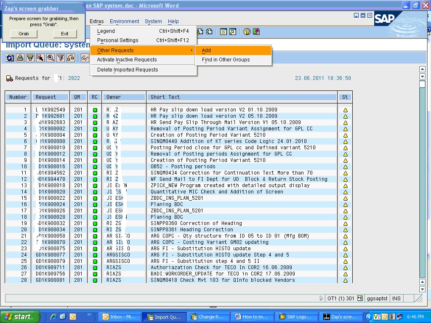Click the tray expand chevron
Image resolution: width=431 pixels, height=323 pixels.
(369, 317)
